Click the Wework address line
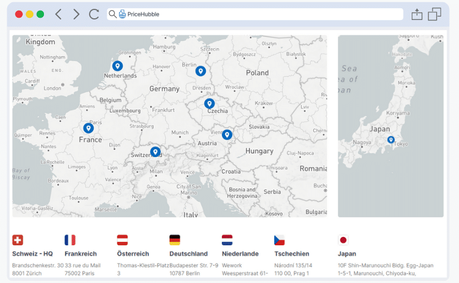This screenshot has width=459, height=283. click(232, 265)
